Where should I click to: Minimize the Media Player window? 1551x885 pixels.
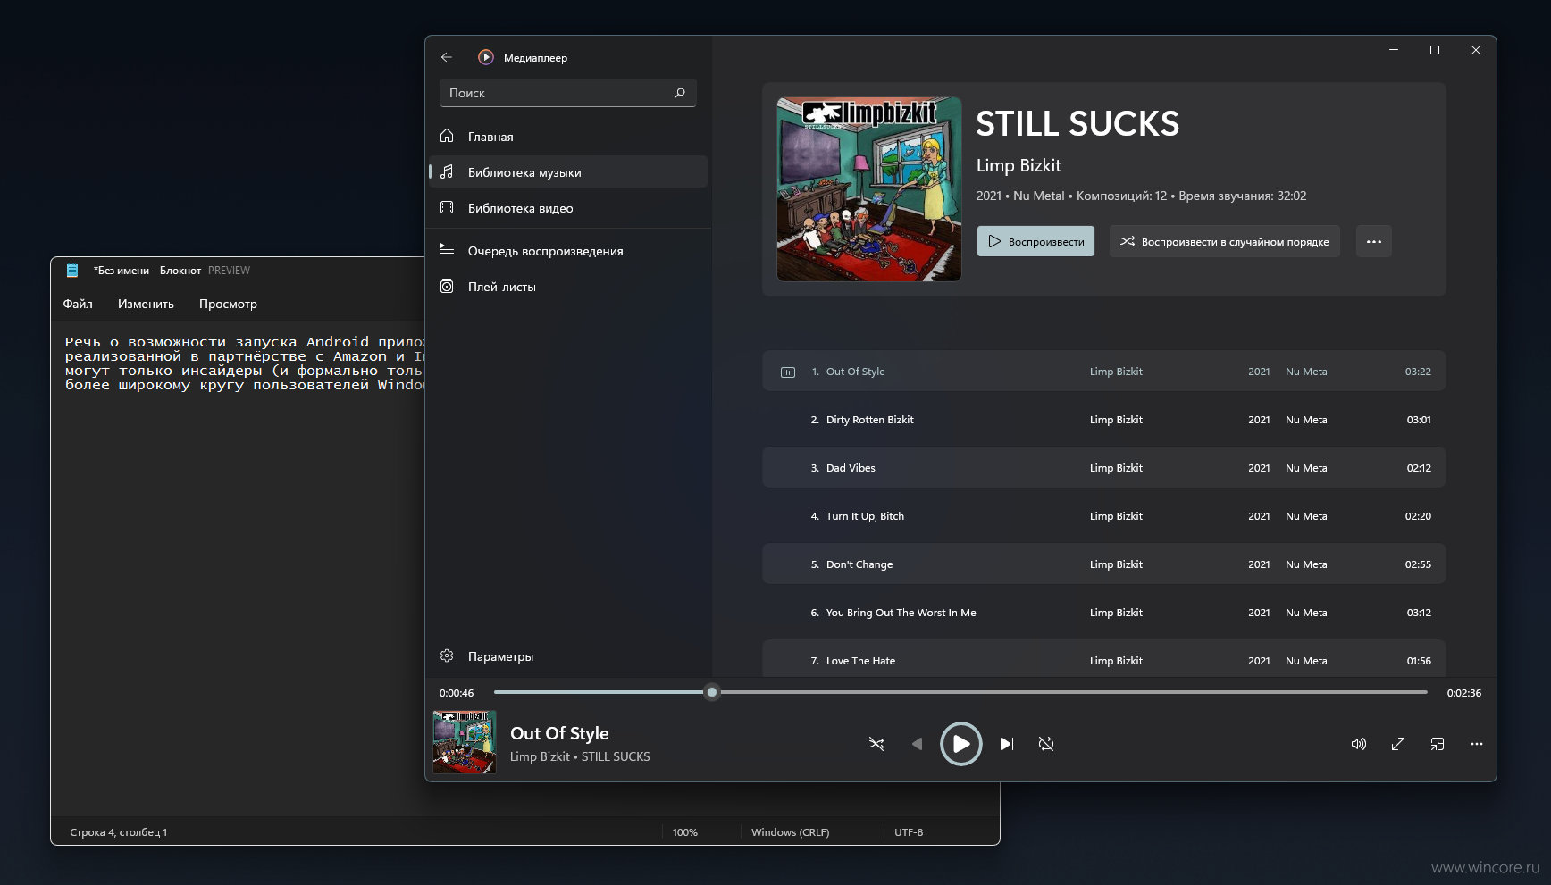coord(1394,50)
